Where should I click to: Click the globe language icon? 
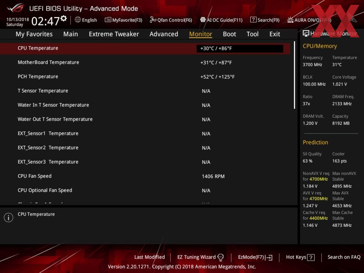[78, 20]
